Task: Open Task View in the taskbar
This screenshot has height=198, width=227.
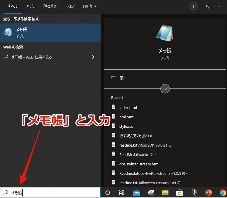Action: click(x=122, y=193)
